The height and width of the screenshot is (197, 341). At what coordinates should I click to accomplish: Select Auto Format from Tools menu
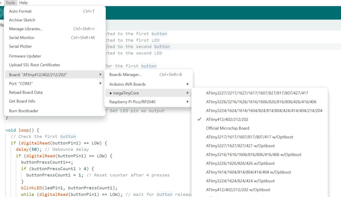pos(55,11)
